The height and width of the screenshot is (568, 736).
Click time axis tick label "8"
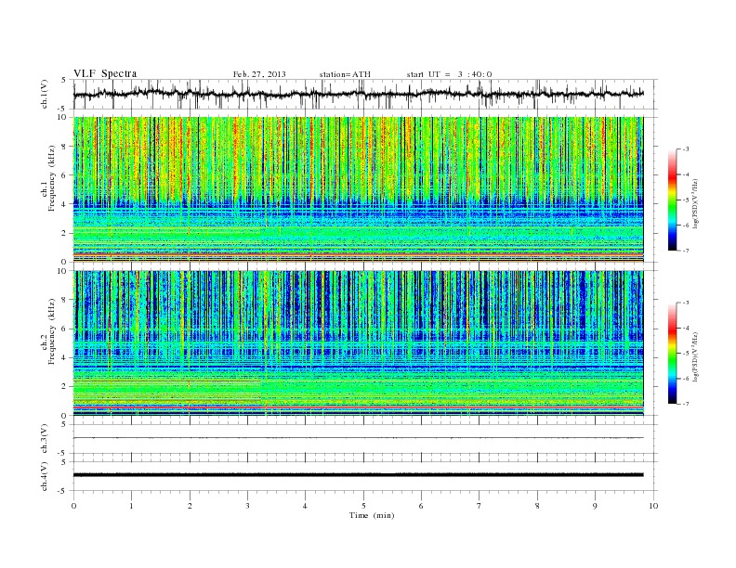[537, 506]
